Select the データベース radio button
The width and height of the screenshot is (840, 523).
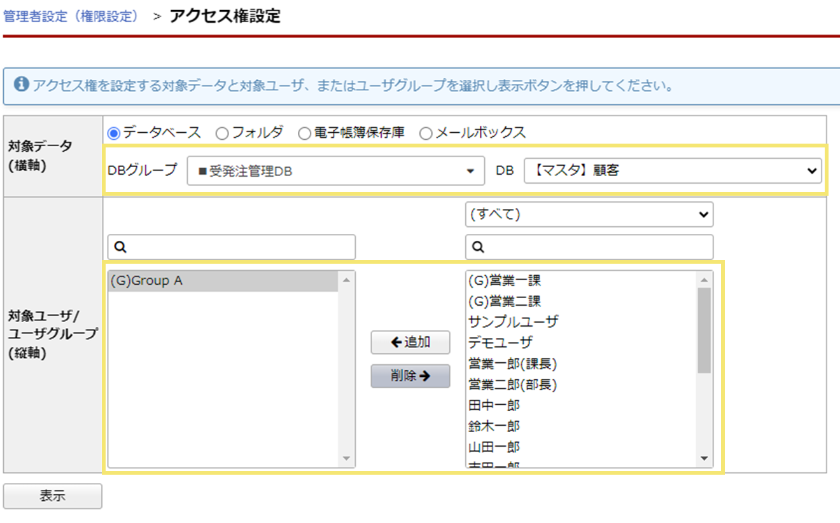coord(114,133)
